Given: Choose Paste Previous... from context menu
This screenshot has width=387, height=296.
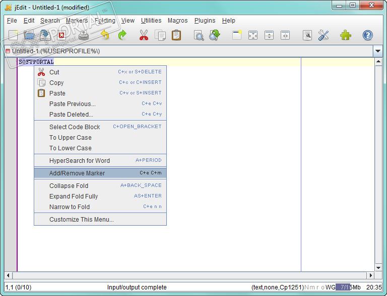Looking at the screenshot, I should click(100, 104).
